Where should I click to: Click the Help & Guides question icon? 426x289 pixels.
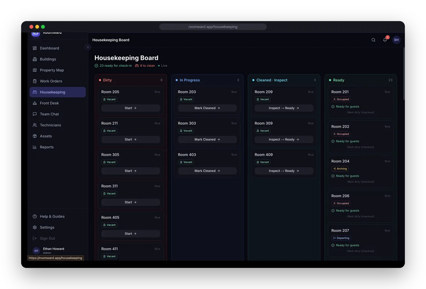pos(35,216)
